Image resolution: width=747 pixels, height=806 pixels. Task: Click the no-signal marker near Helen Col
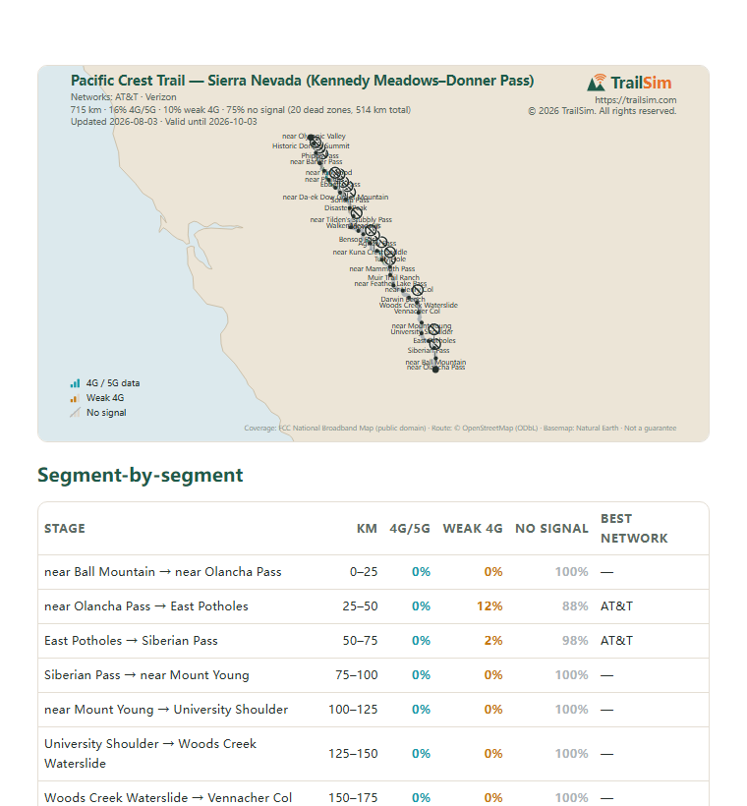click(x=418, y=290)
